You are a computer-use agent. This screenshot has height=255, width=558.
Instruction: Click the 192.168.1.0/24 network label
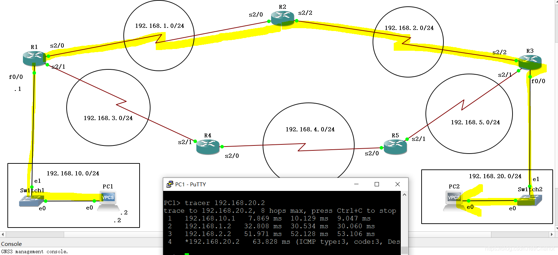(x=160, y=26)
